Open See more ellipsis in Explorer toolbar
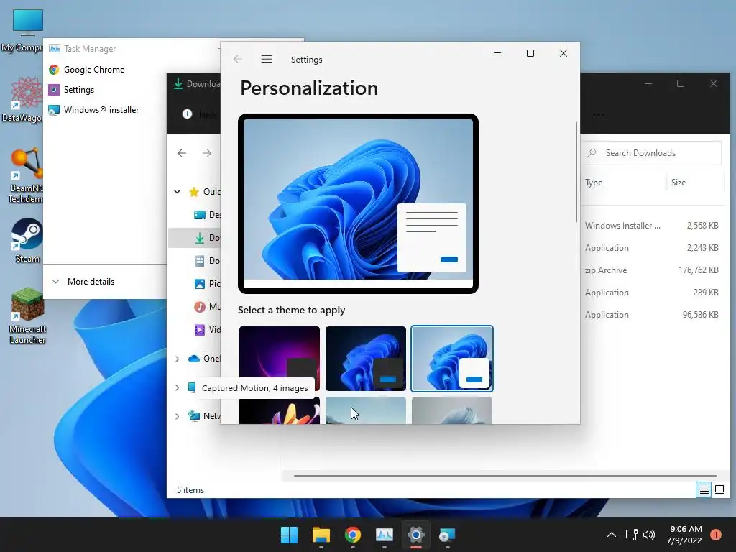This screenshot has height=552, width=736. [x=599, y=114]
